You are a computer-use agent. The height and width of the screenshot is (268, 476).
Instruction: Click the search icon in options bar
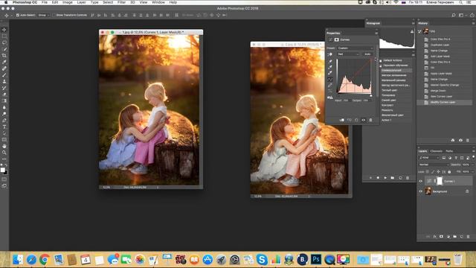click(x=454, y=15)
